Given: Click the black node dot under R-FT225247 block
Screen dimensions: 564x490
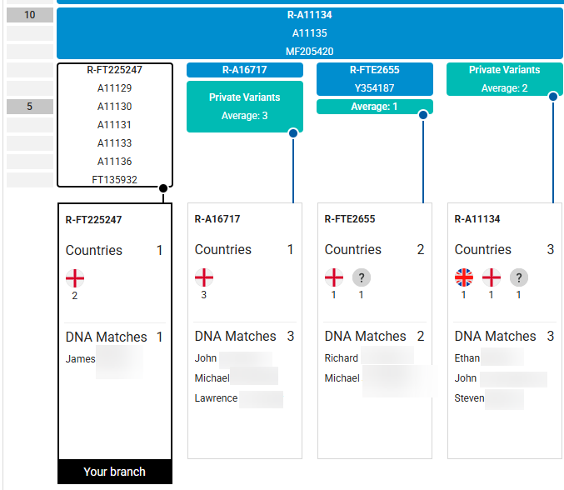Looking at the screenshot, I should click(x=163, y=188).
